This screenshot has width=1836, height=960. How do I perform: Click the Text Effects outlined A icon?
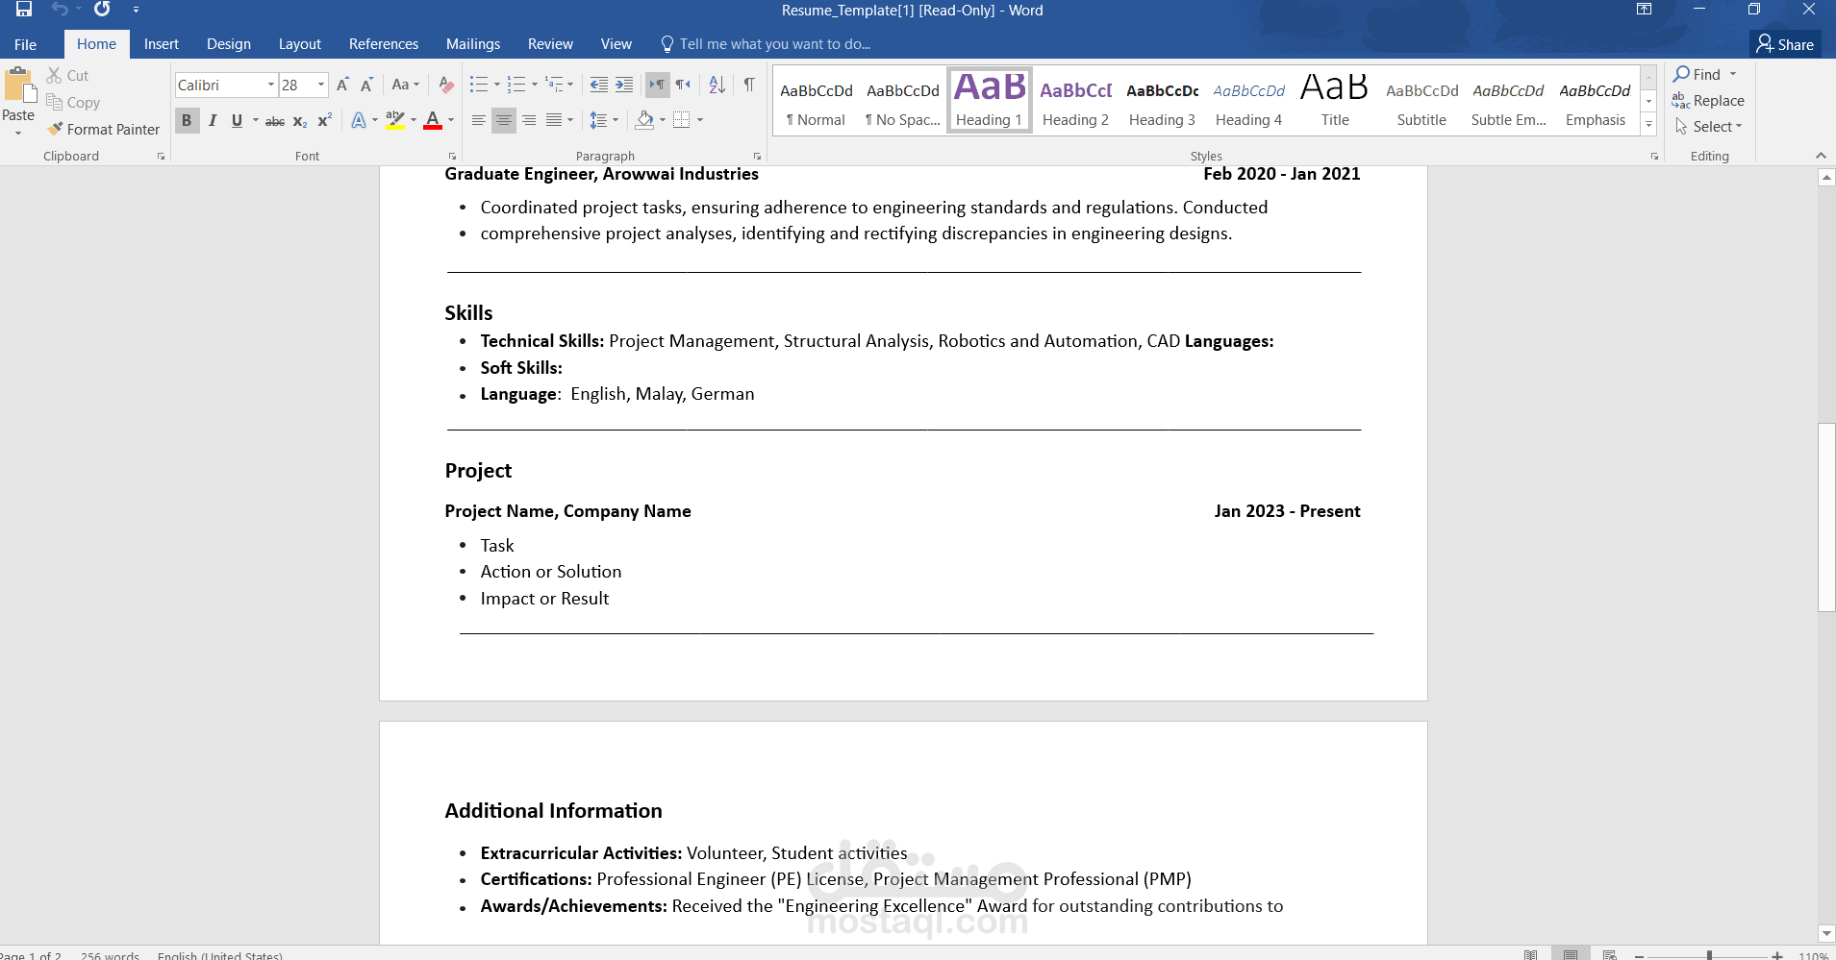[x=359, y=120]
